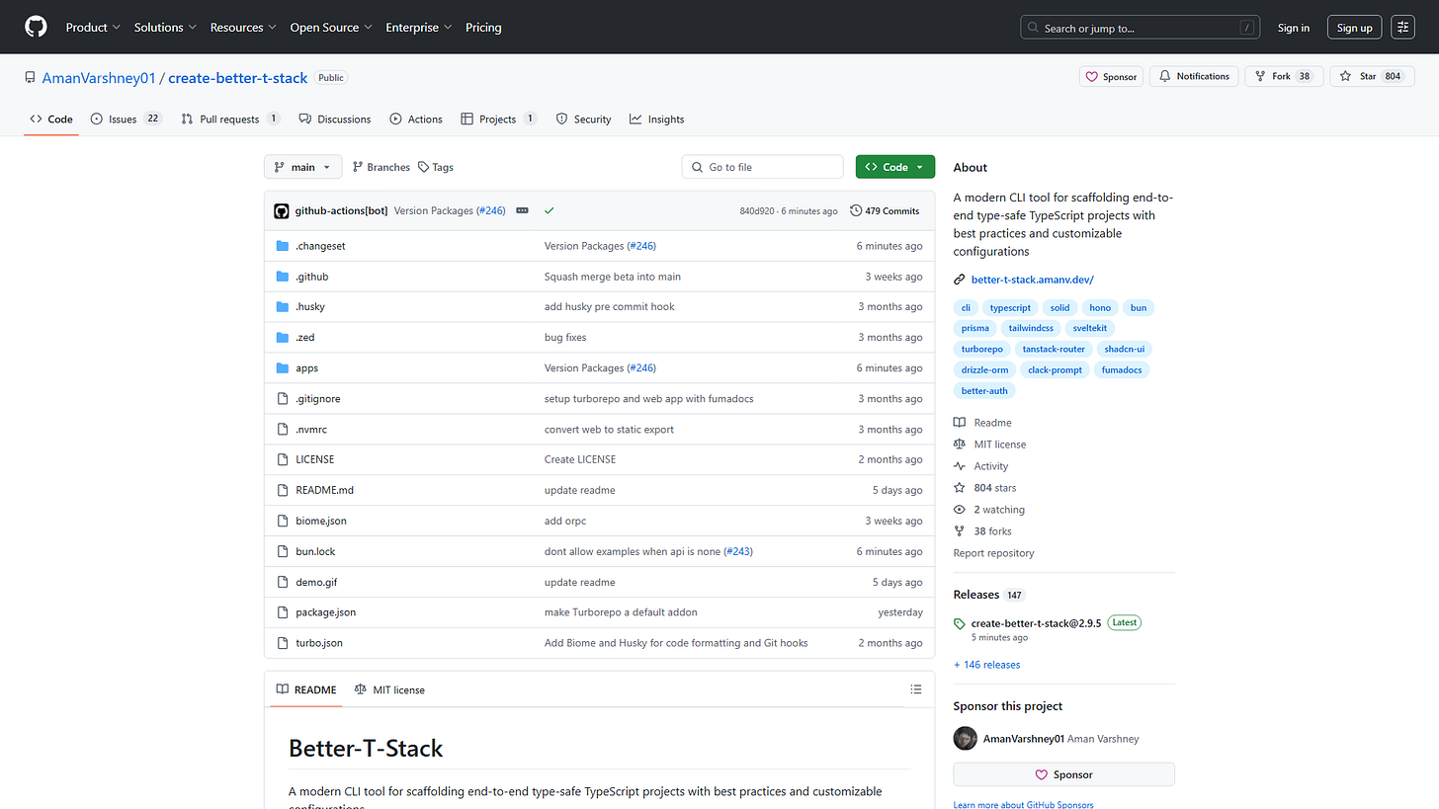Click the file icon next to turbo.json

[283, 642]
